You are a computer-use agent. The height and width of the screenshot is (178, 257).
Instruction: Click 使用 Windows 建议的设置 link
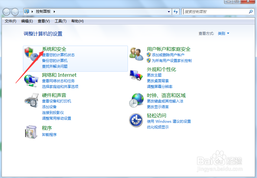click(x=169, y=121)
